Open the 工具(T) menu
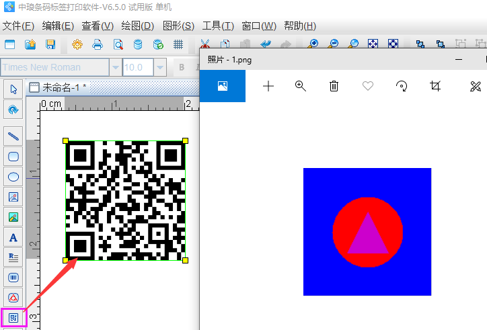Screen dimensions: 487x330 218,26
